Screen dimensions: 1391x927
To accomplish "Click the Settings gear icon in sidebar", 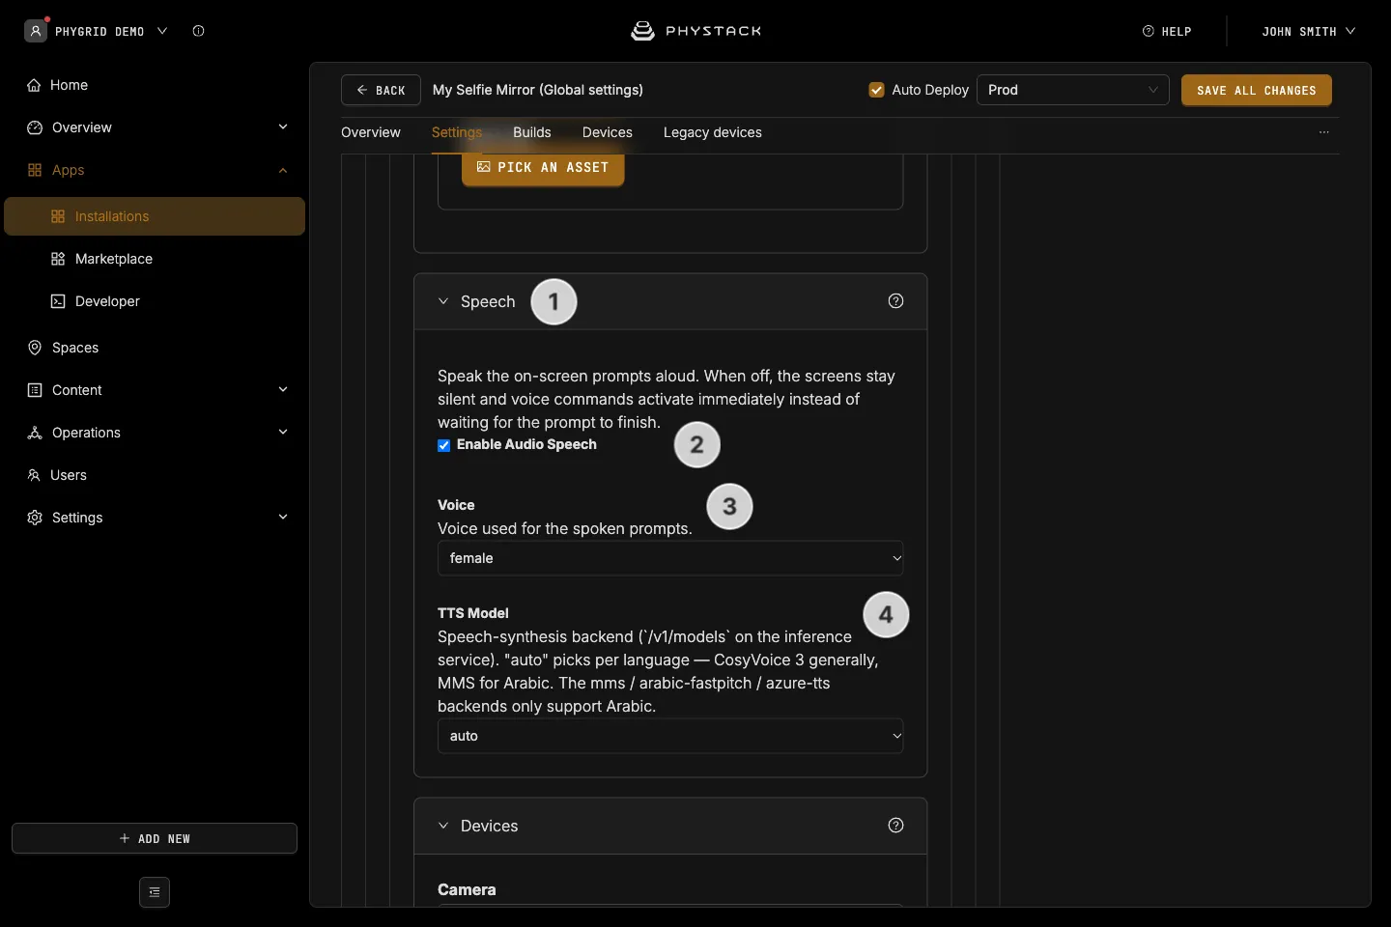I will pos(35,518).
